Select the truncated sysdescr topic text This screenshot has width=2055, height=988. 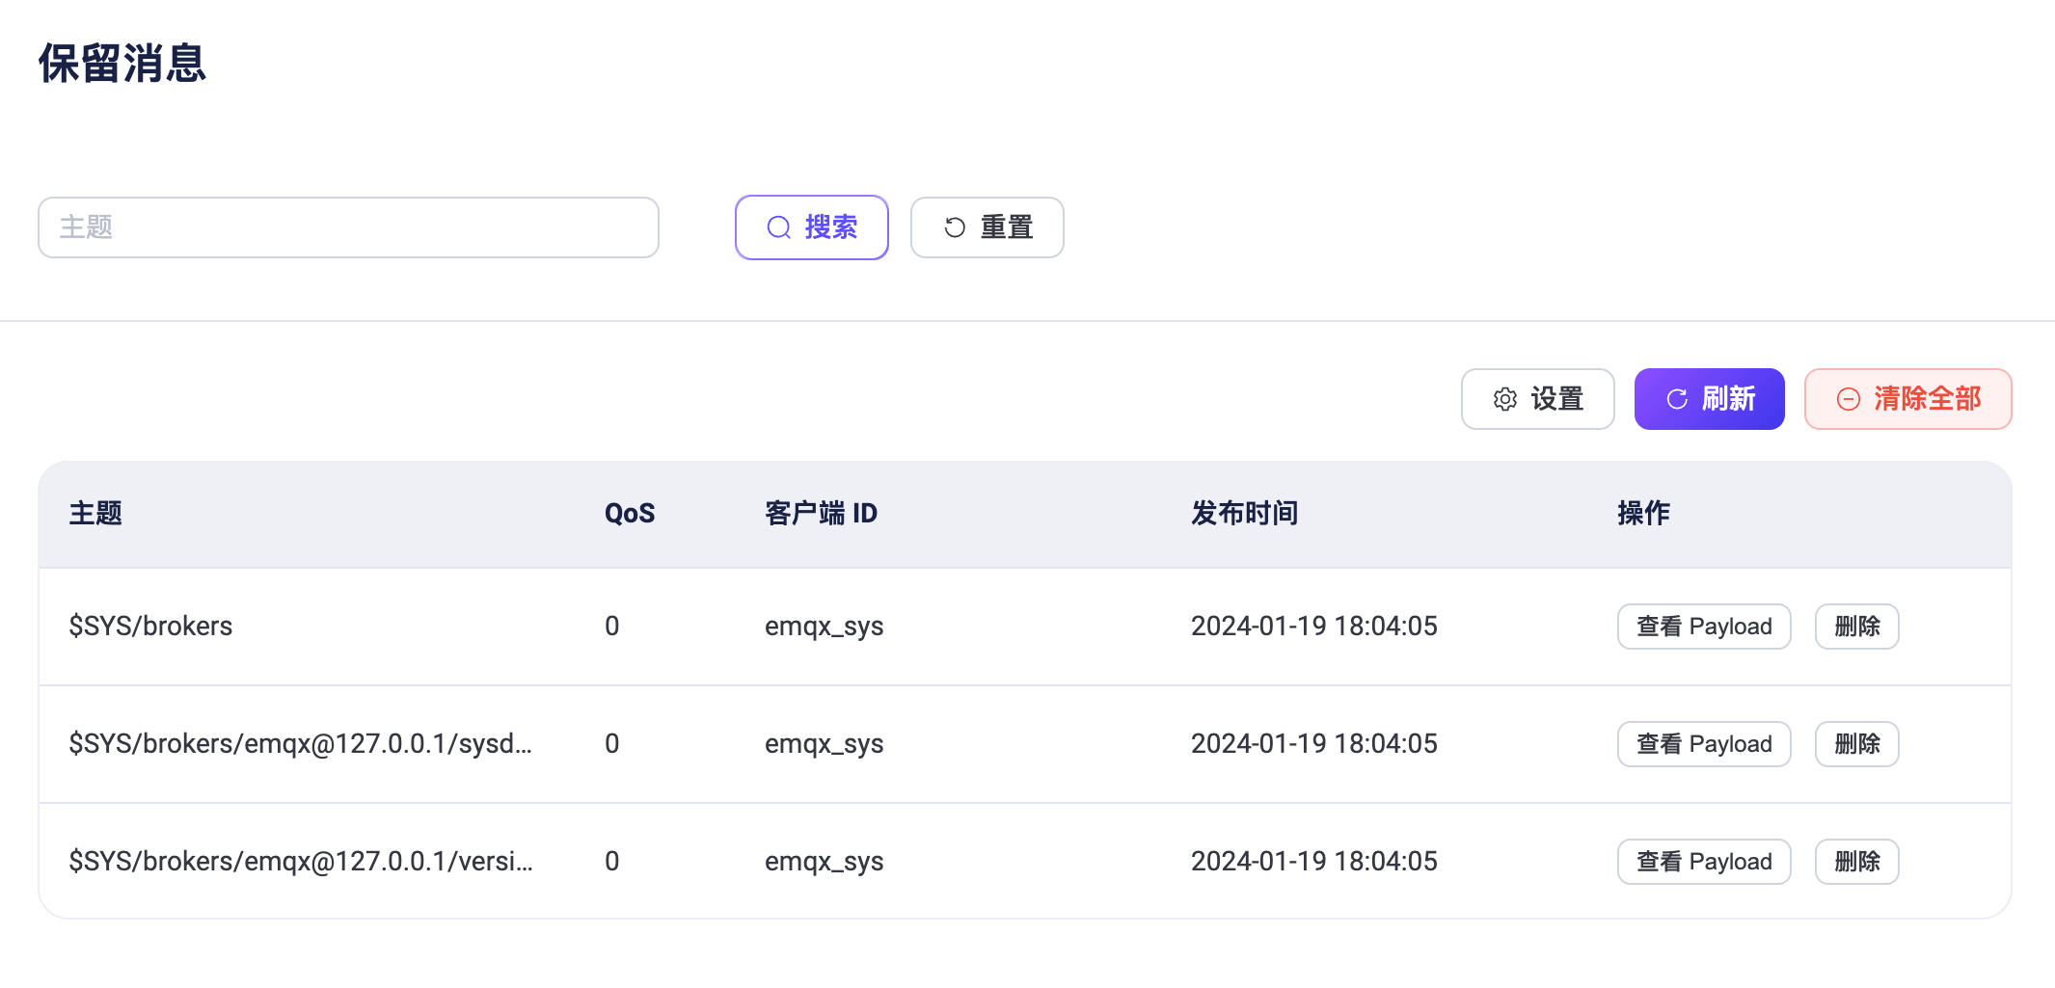click(x=299, y=743)
